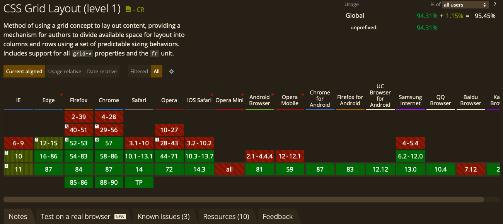Switch to Date relative view

(x=102, y=71)
